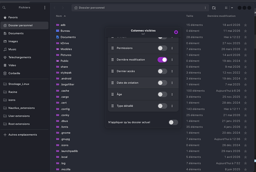Go forward to the next folder

(x=63, y=8)
